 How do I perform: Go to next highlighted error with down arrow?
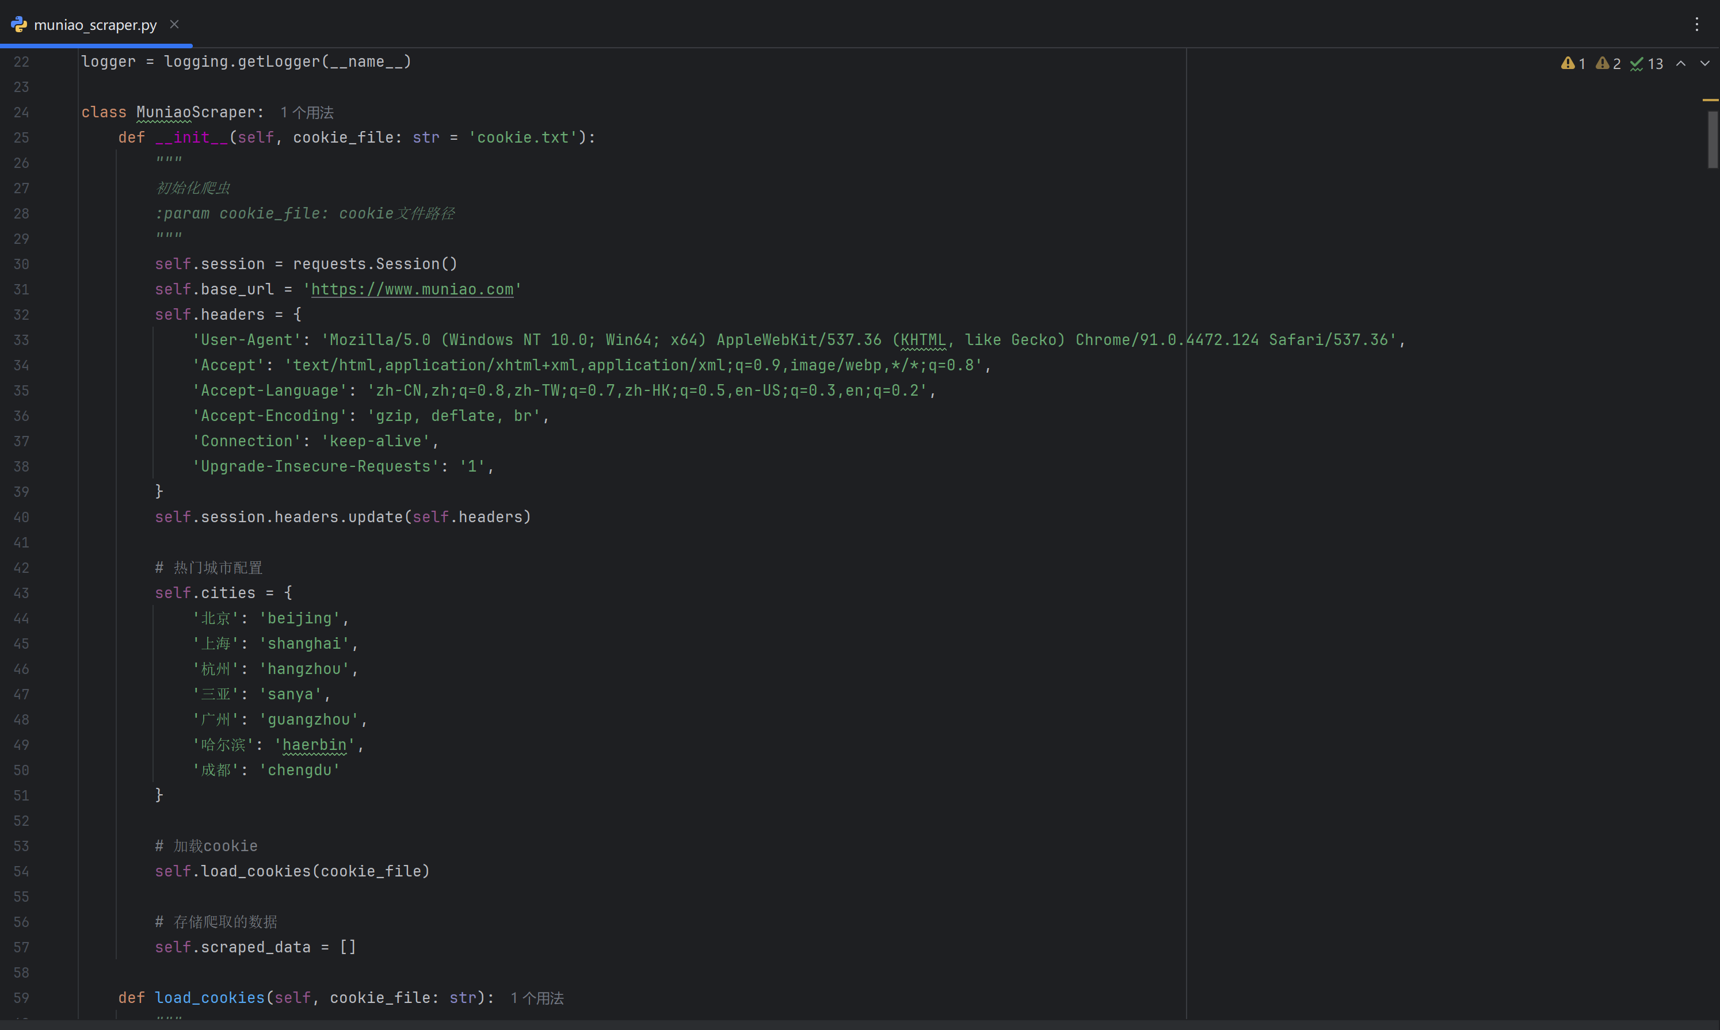[1704, 63]
